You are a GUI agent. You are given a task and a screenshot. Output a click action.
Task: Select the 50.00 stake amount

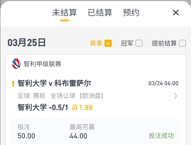point(26,136)
